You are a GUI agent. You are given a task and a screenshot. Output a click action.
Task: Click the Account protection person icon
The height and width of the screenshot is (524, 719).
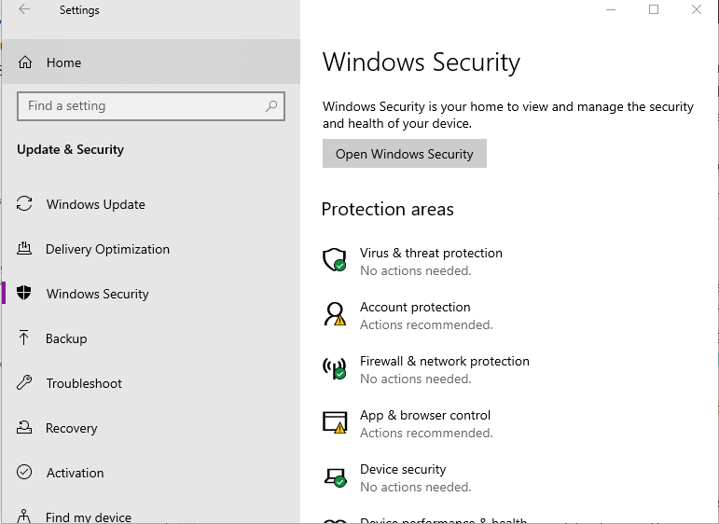(334, 314)
